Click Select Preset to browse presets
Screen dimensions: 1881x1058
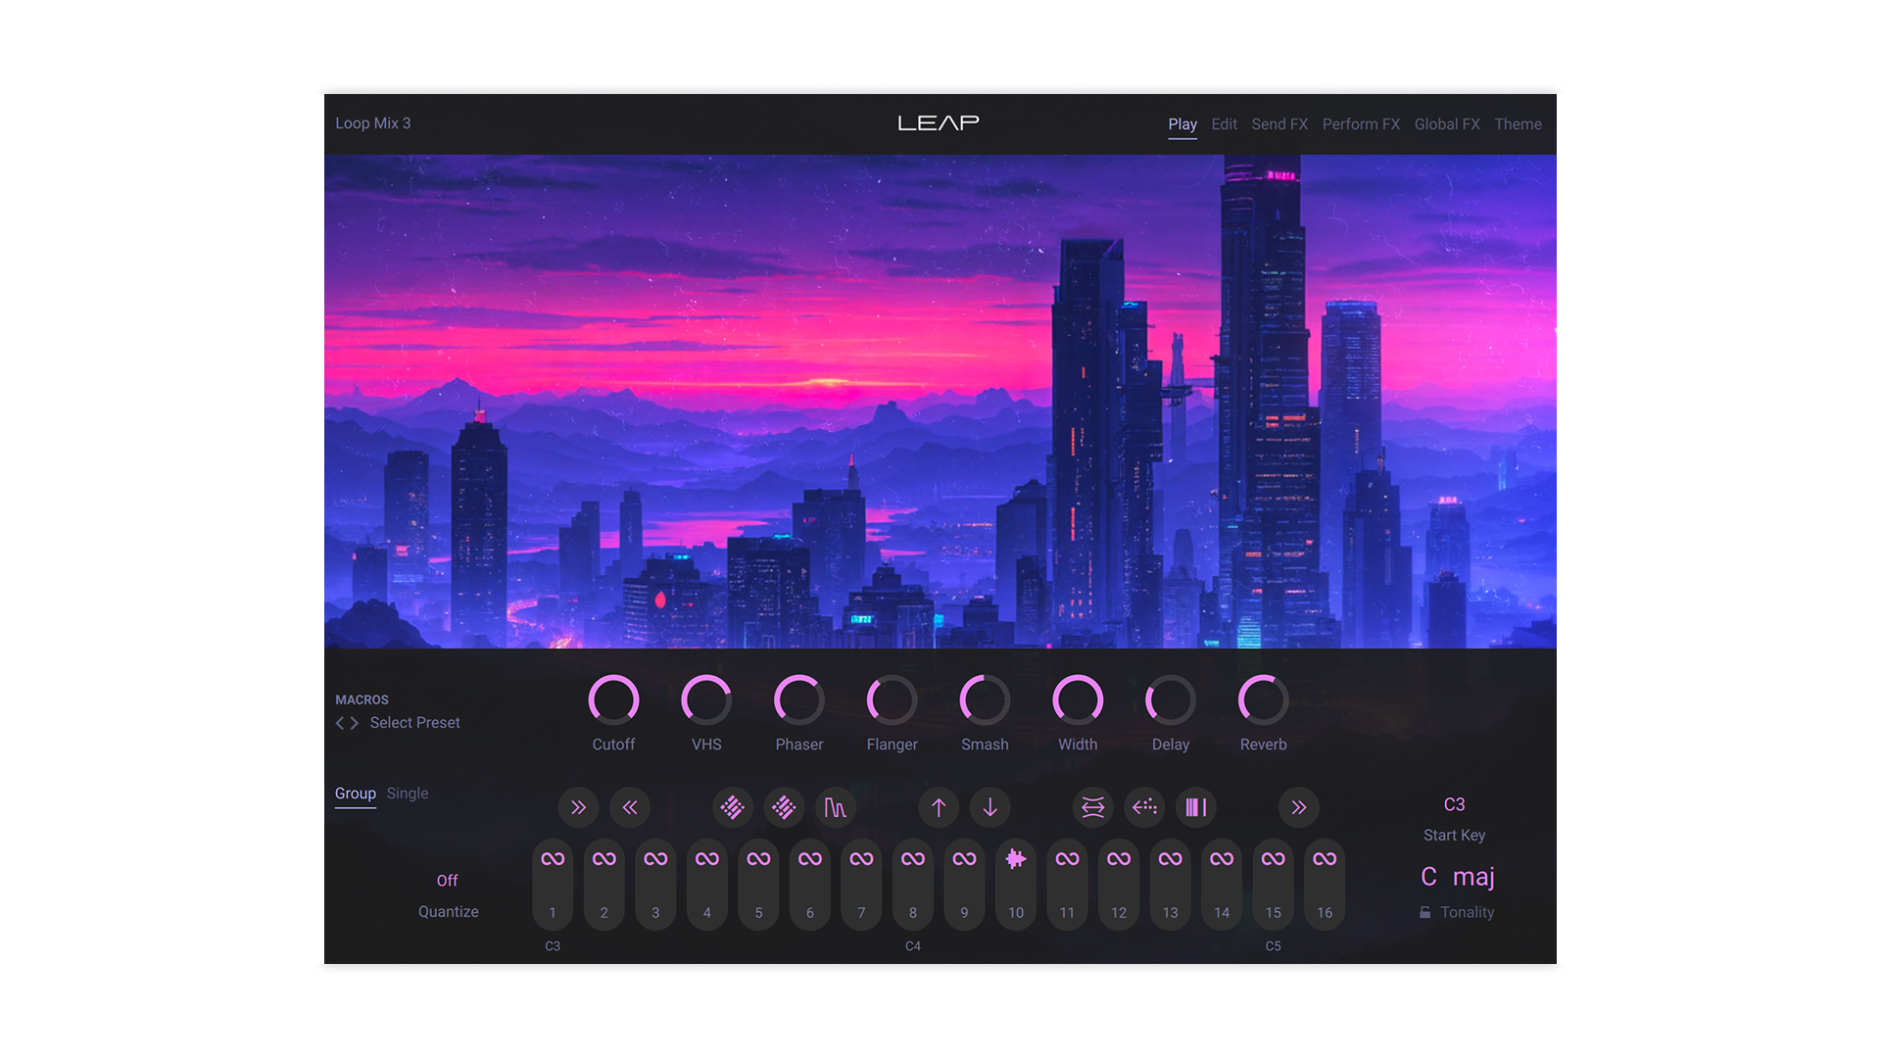(413, 722)
